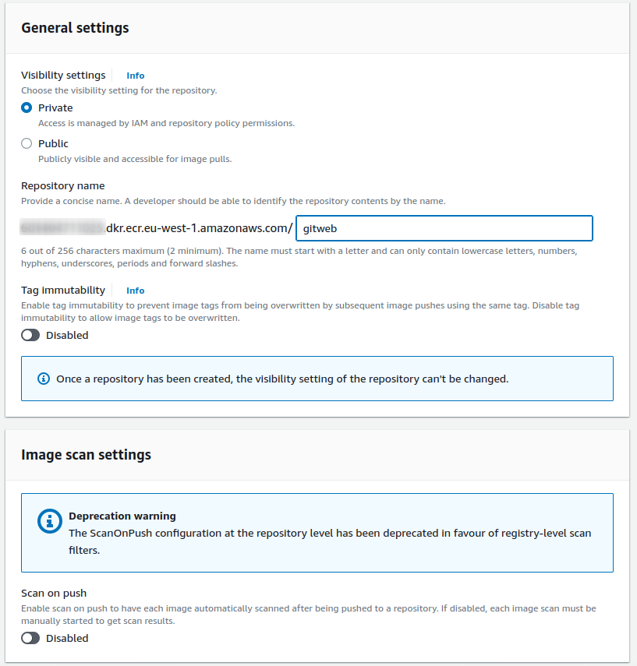637x666 pixels.
Task: Click the Scan on push label
Action: 54,593
